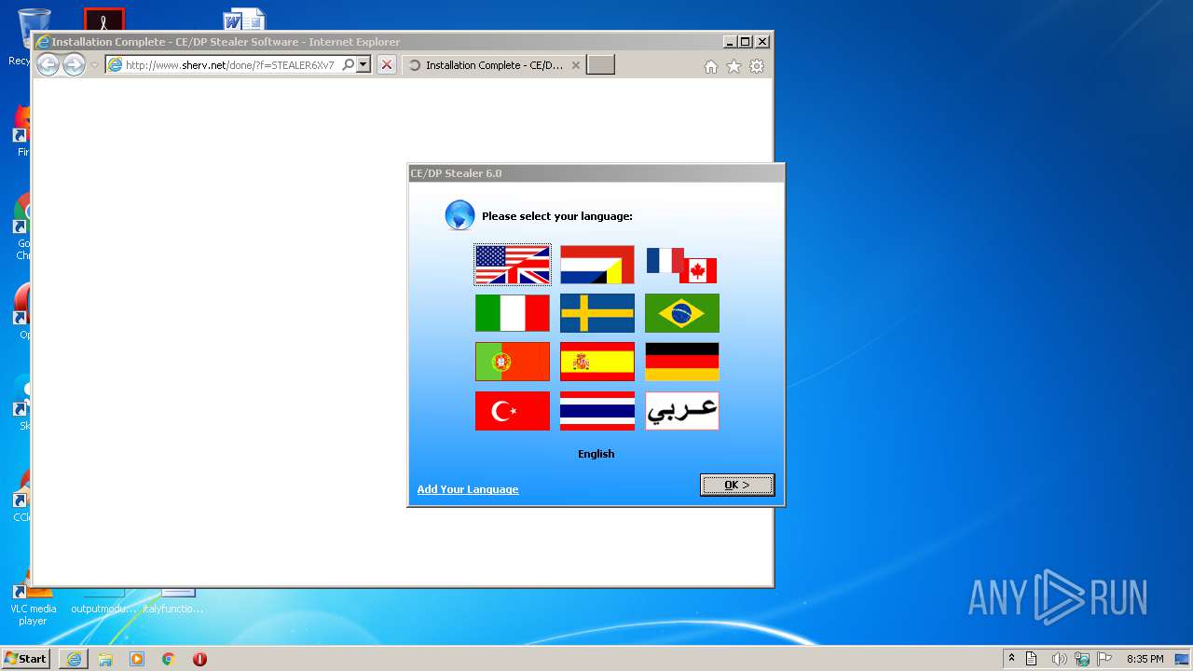Click the OK > button
This screenshot has height=671, width=1193.
(x=737, y=485)
